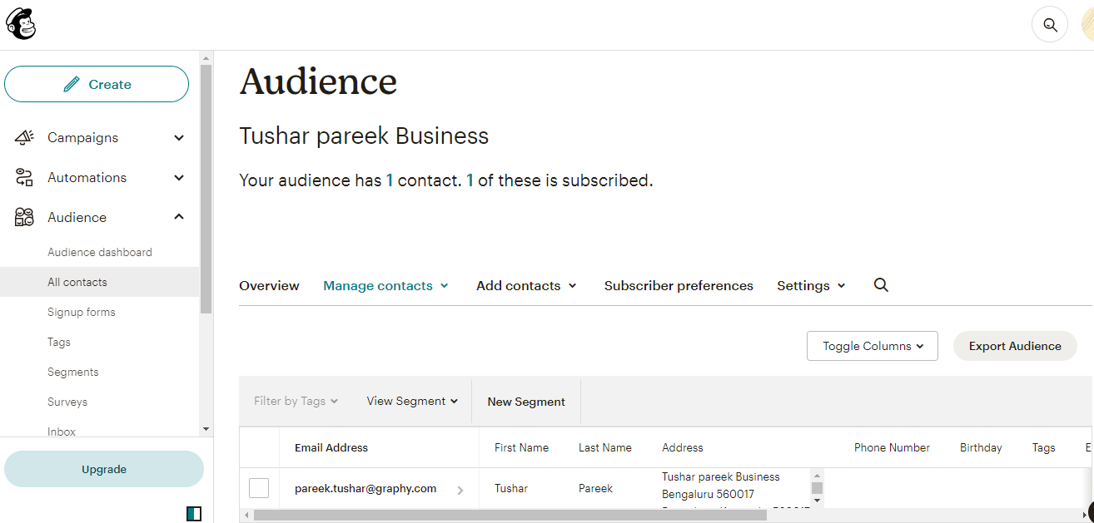Collapse sidebar using the panel toggle icon
The image size is (1094, 523).
coord(193,514)
